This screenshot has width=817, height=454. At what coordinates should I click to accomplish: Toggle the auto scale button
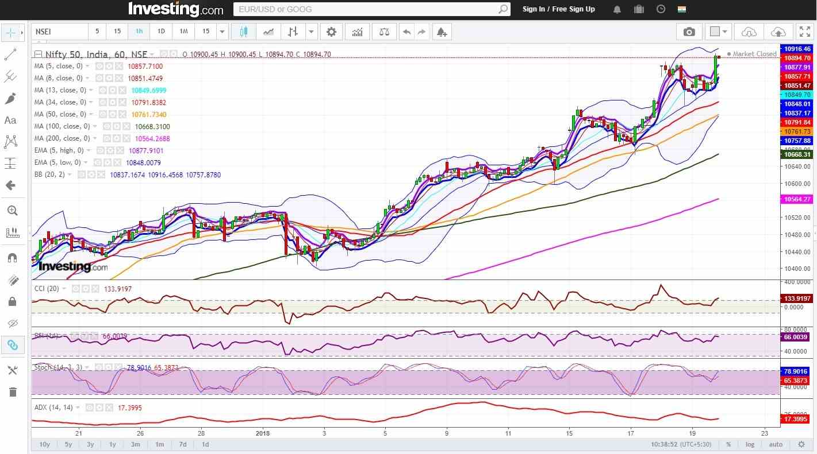point(776,444)
